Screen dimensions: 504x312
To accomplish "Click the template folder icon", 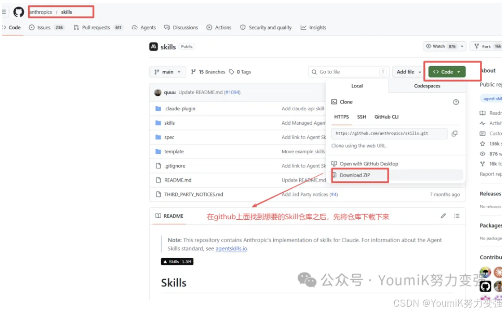I will pyautogui.click(x=158, y=152).
